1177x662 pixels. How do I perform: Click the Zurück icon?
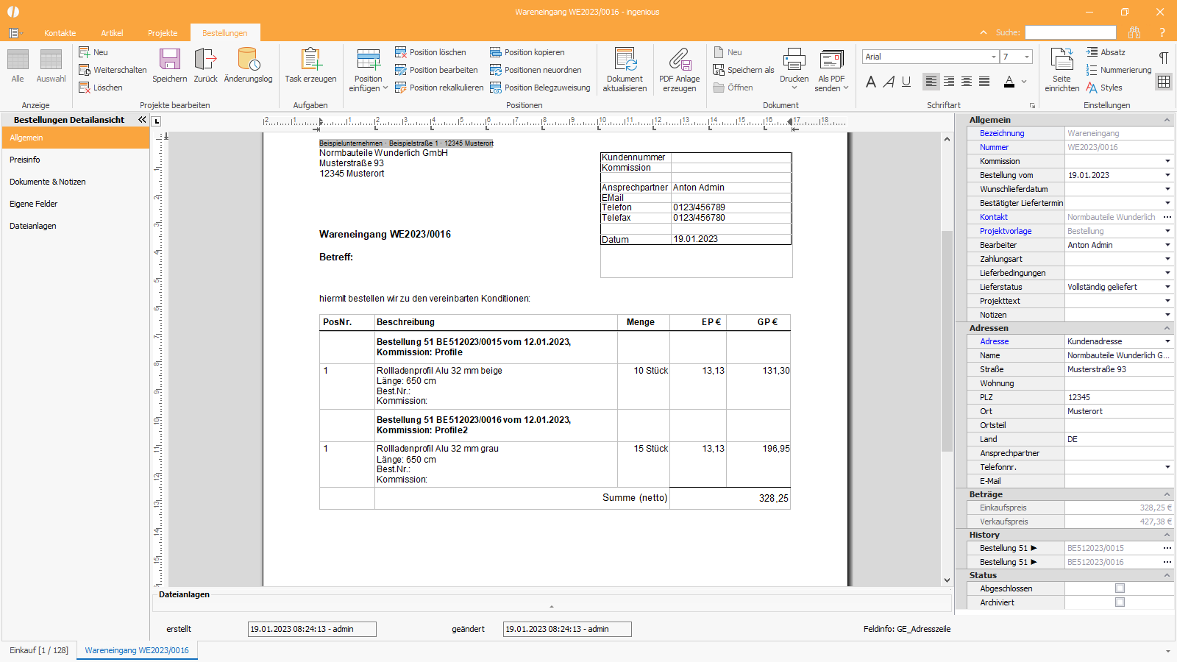tap(205, 59)
